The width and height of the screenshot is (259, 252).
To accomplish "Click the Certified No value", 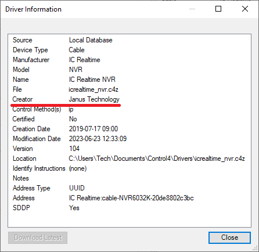I will (73, 119).
